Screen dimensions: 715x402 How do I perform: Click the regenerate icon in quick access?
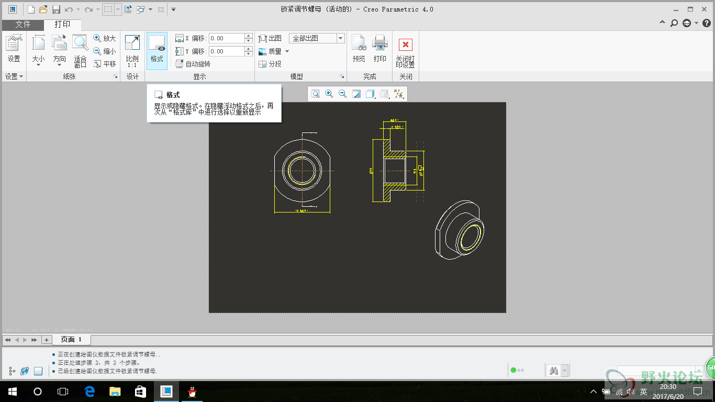coord(128,9)
